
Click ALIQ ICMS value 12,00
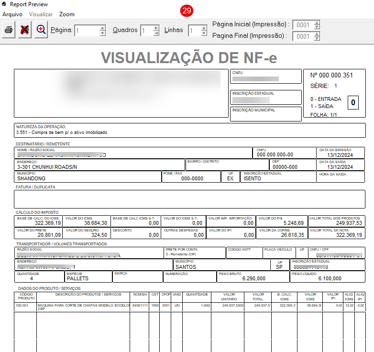350,305
